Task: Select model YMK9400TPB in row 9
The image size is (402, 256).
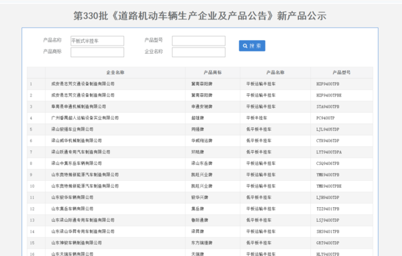Action: (328, 175)
